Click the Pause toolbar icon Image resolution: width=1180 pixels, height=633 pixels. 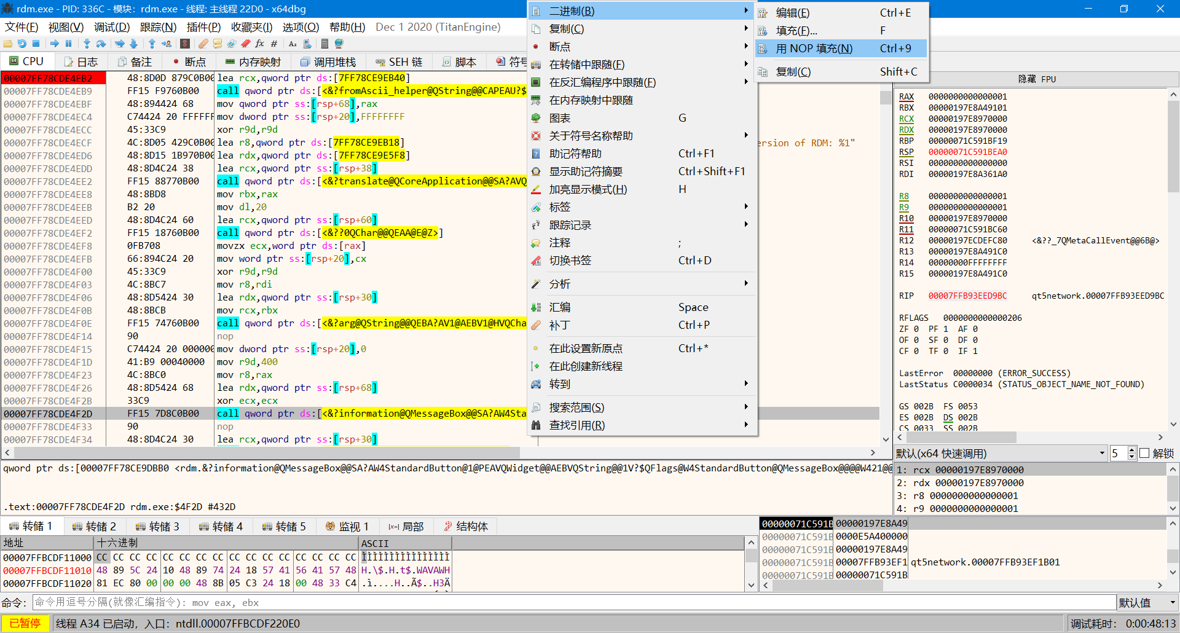pos(69,44)
